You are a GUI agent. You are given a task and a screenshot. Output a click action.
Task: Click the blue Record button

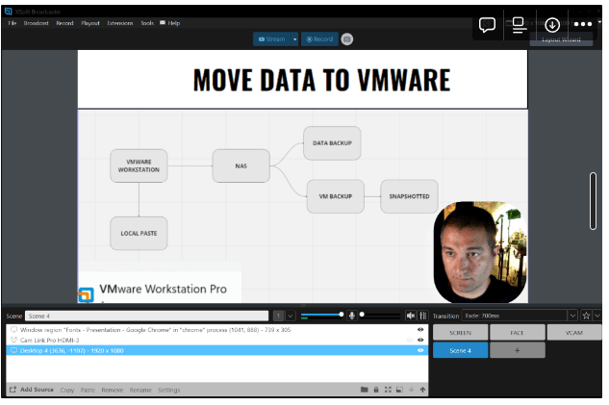[x=319, y=39]
